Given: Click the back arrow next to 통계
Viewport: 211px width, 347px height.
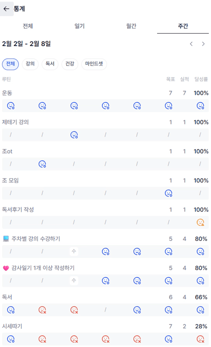Looking at the screenshot, I should pyautogui.click(x=6, y=9).
